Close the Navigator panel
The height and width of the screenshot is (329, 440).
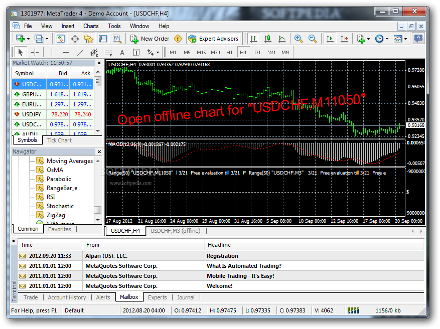99,152
